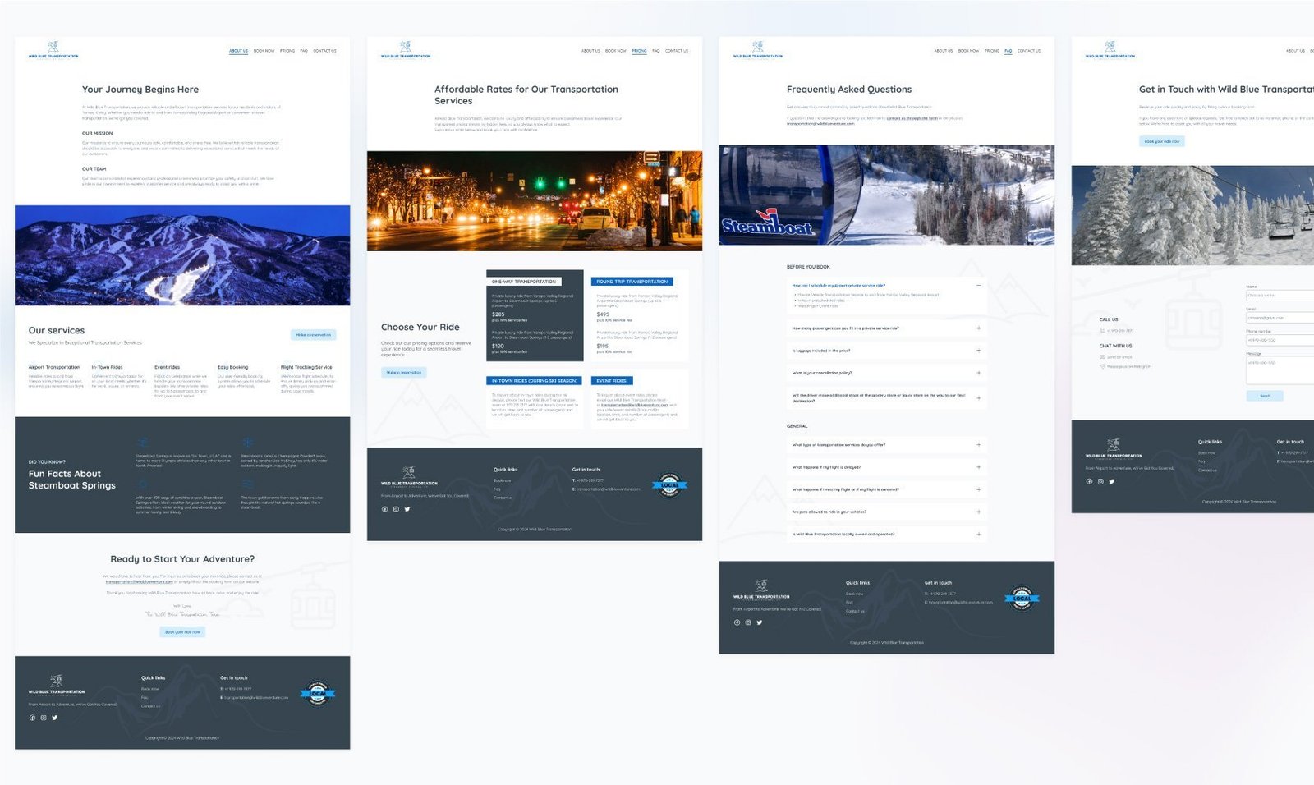
Task: Click 'Make a reservation' under Choose Your Ride
Action: [x=404, y=372]
